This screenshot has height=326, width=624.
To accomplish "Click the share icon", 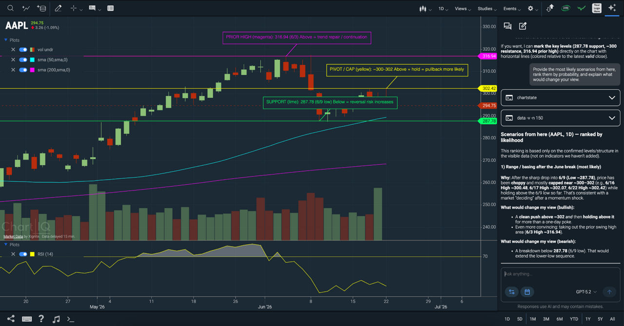I will point(11,319).
